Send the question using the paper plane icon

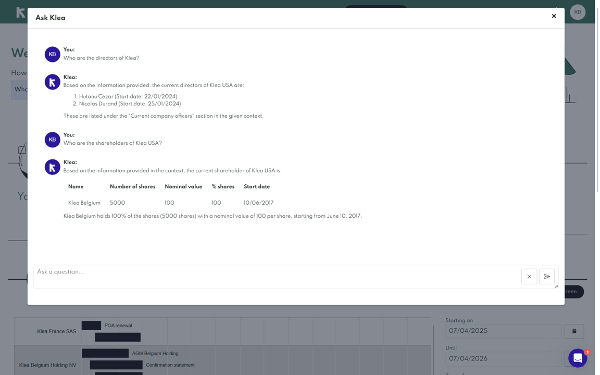tap(547, 276)
